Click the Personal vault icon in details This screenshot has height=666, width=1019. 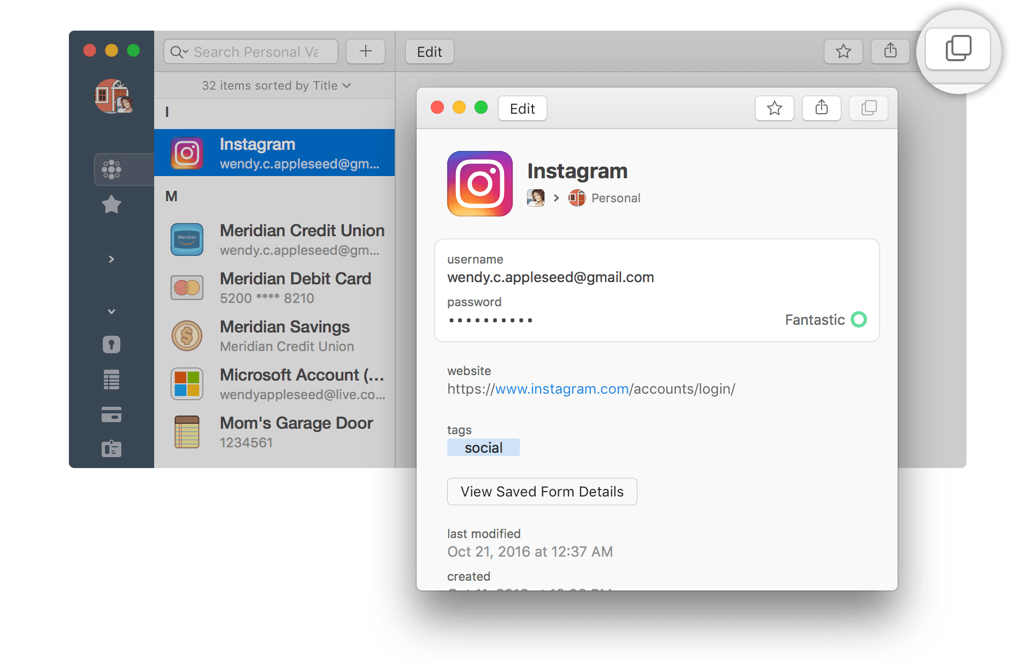pos(577,198)
